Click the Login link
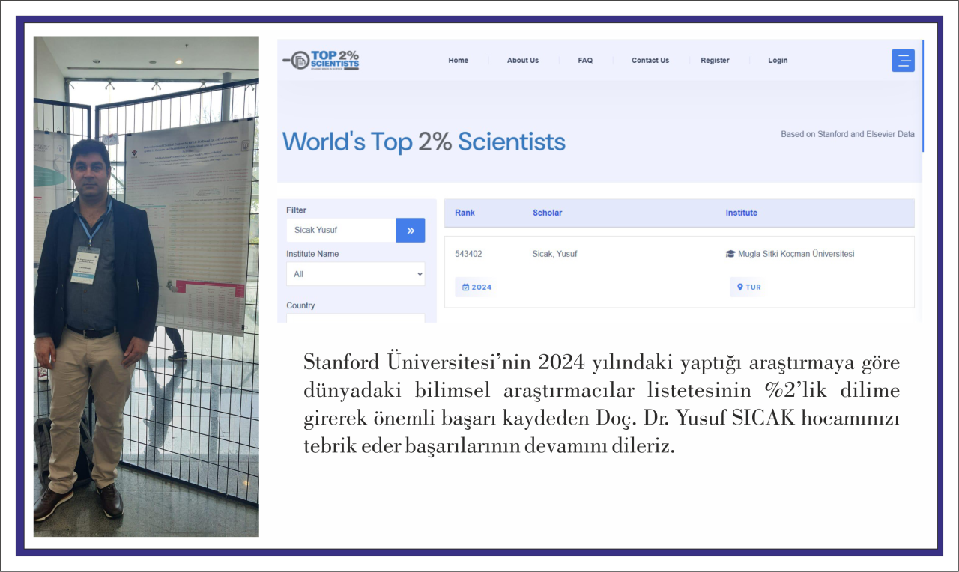Image resolution: width=959 pixels, height=572 pixels. [x=778, y=61]
